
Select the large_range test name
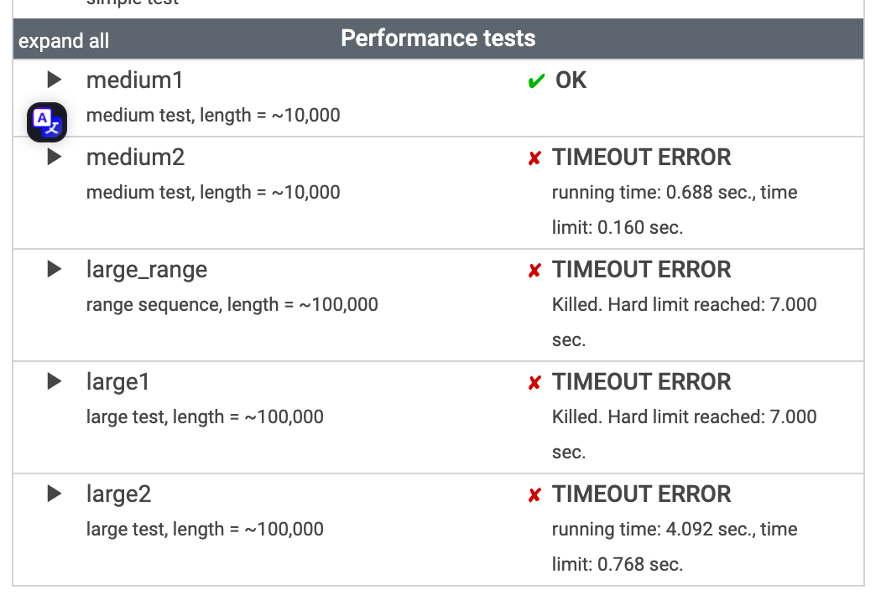coord(147,270)
